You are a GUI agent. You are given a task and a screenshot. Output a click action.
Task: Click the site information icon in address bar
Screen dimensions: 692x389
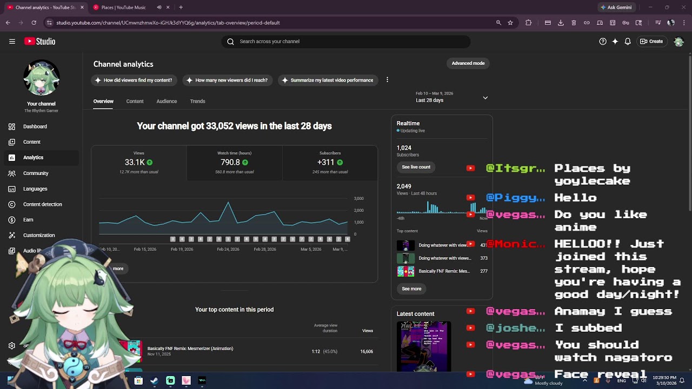pyautogui.click(x=49, y=23)
